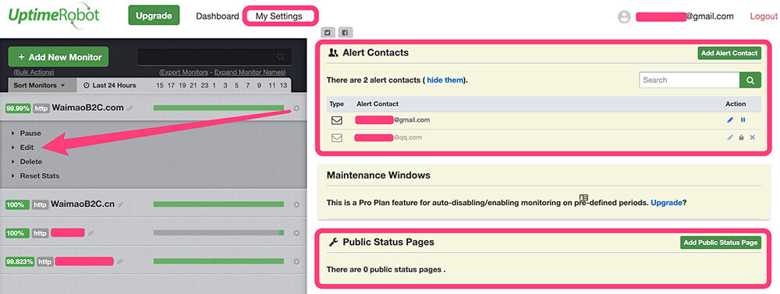
Task: Pause the gmail alert contact
Action: [743, 120]
